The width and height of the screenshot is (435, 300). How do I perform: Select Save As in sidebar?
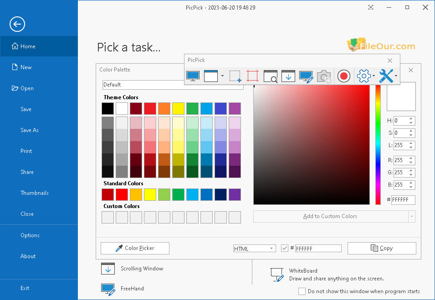coord(39,130)
